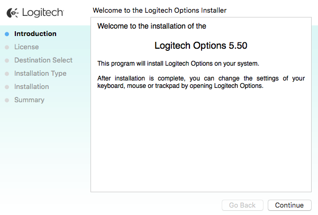The width and height of the screenshot is (318, 215).
Task: Click the bullet next to Installation Type
Action: (x=7, y=74)
